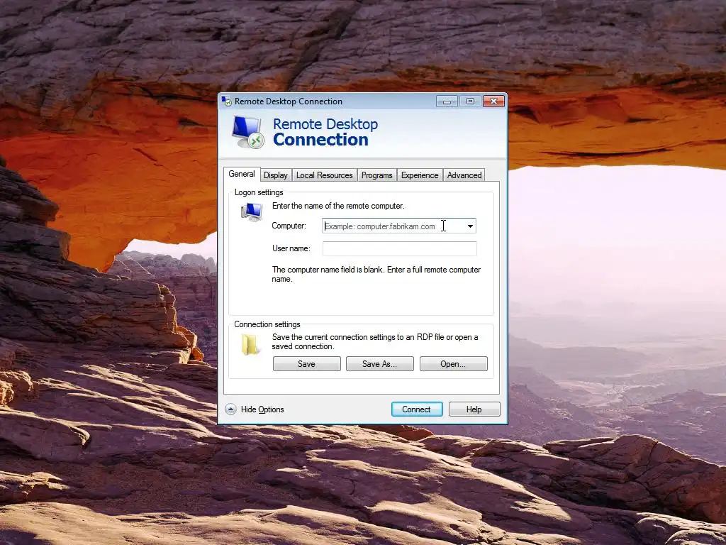Click the folder icon in Connection settings

pyautogui.click(x=250, y=346)
